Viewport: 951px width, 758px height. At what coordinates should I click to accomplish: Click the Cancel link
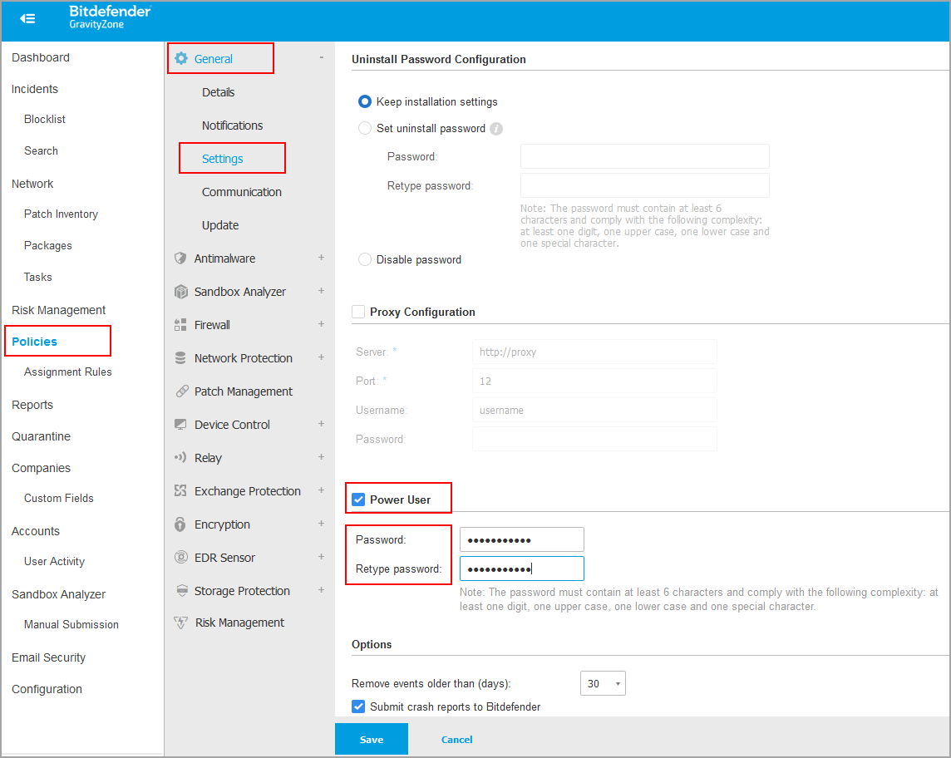tap(456, 739)
